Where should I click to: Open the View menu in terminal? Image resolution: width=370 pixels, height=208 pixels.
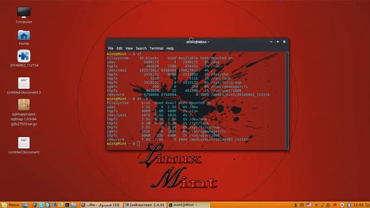(x=129, y=49)
